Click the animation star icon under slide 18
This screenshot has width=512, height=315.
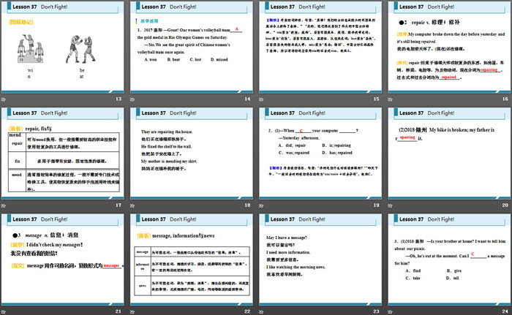132,205
